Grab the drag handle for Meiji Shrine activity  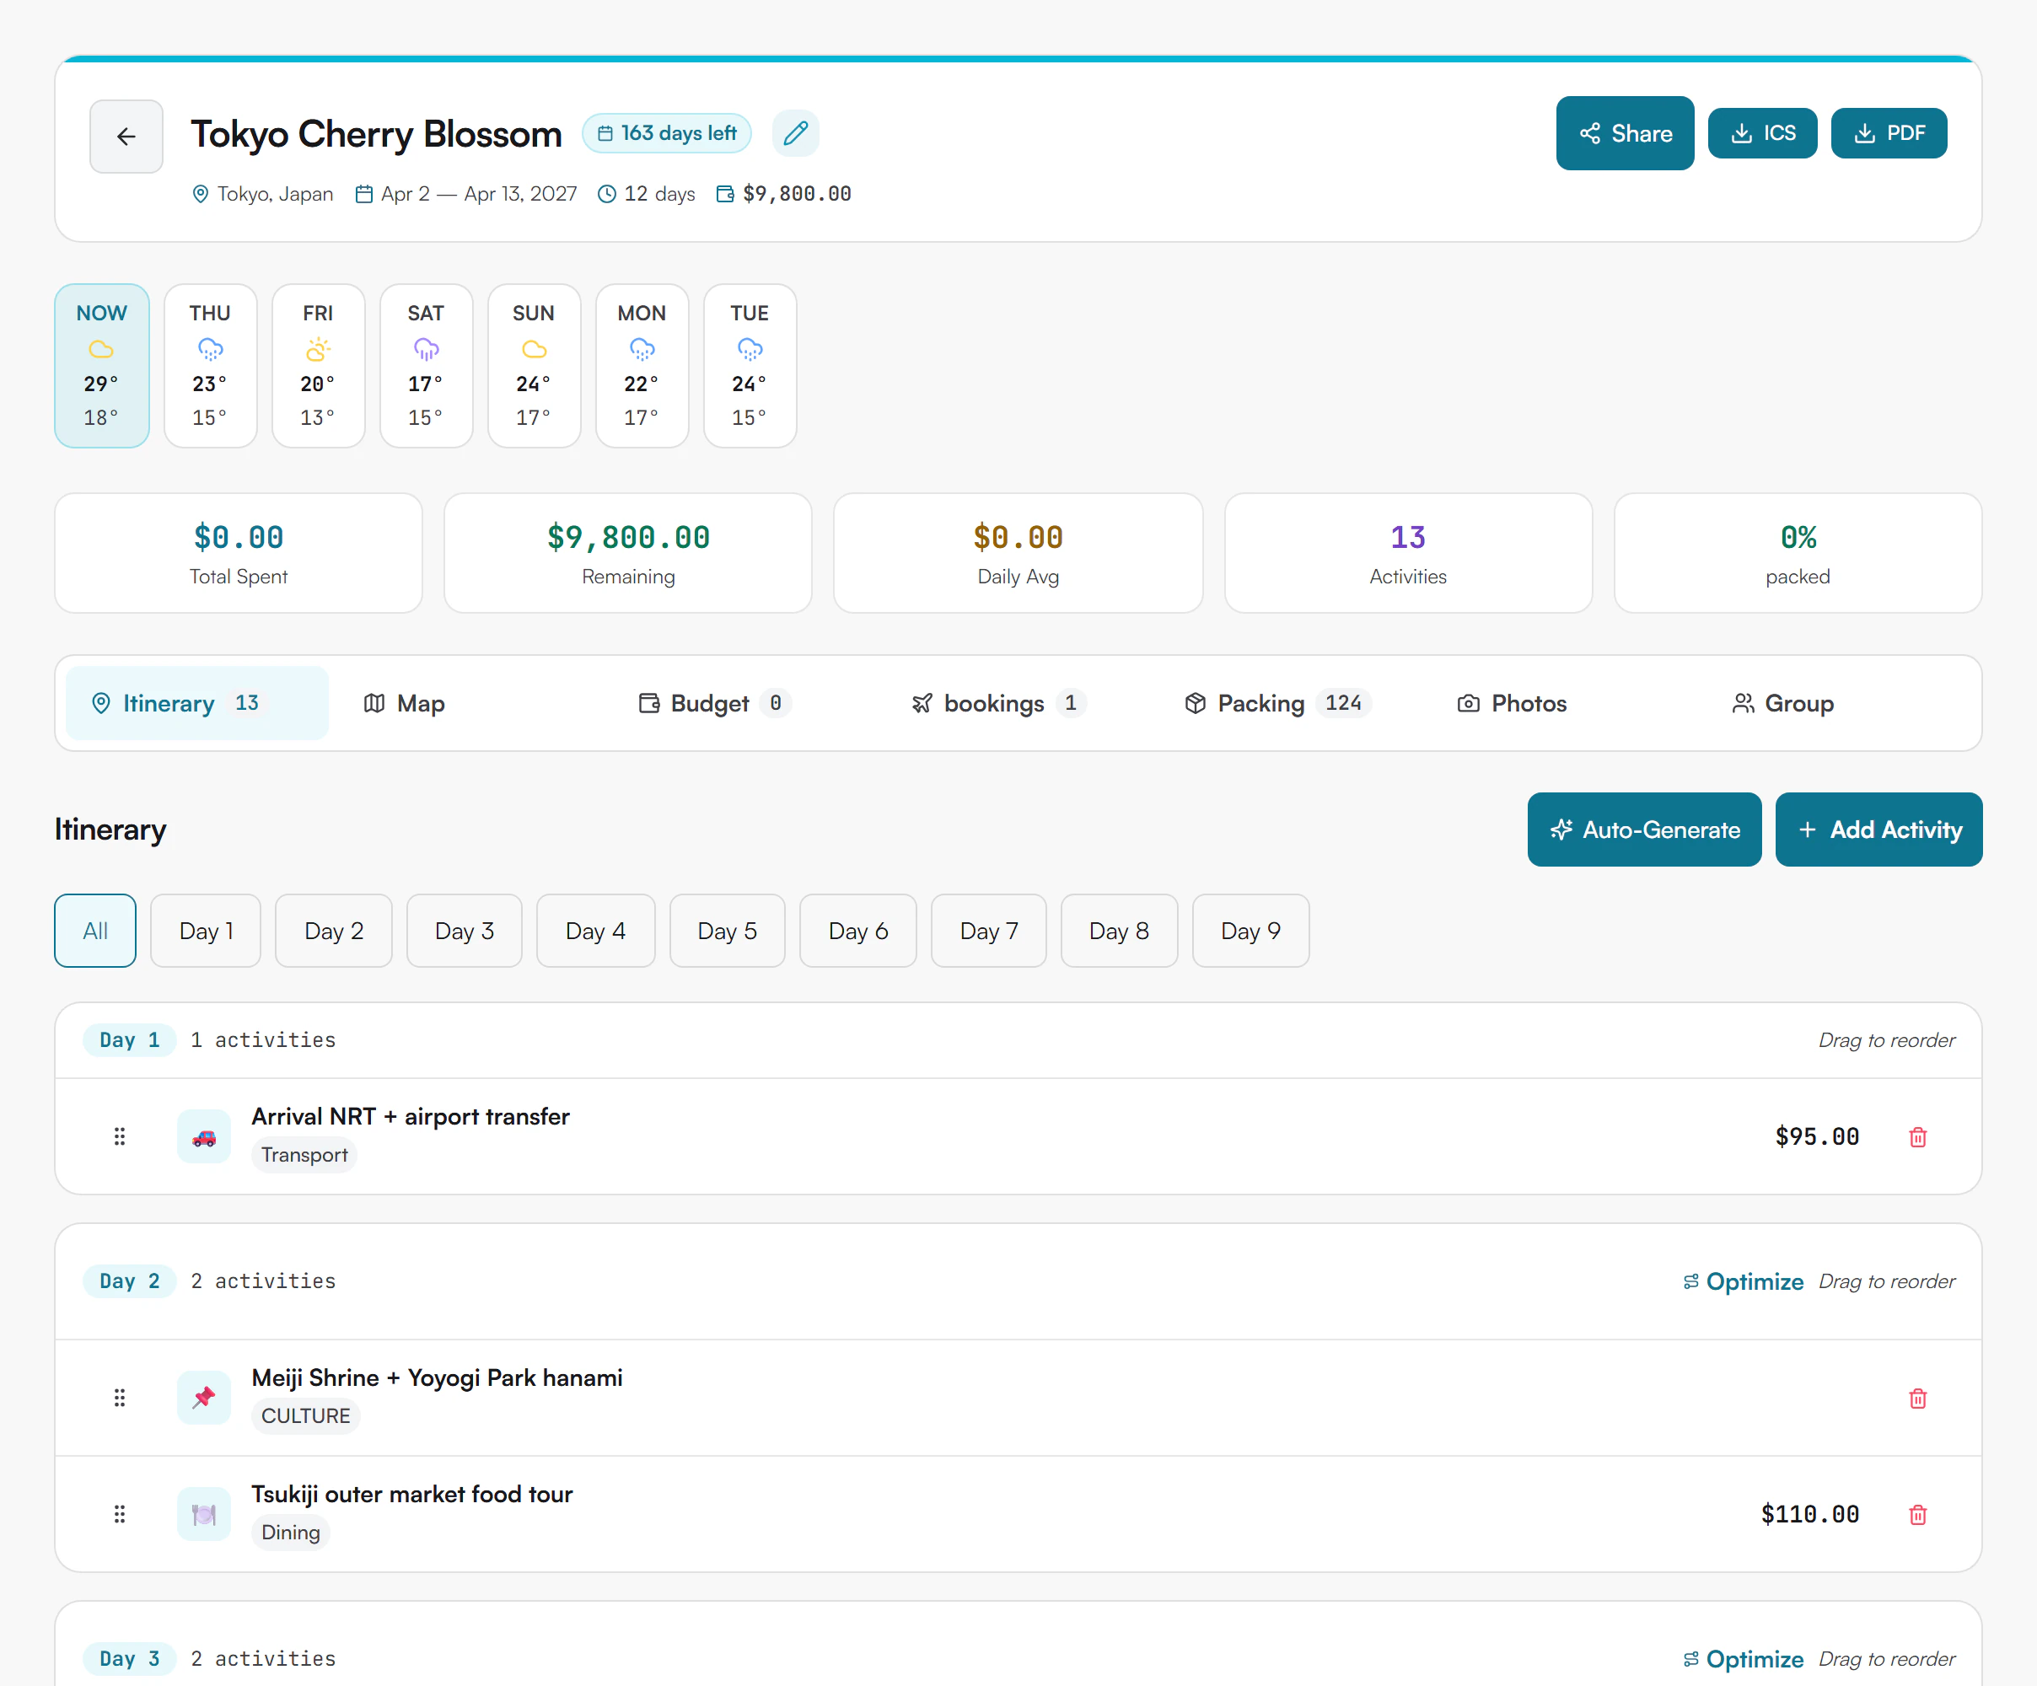[120, 1398]
